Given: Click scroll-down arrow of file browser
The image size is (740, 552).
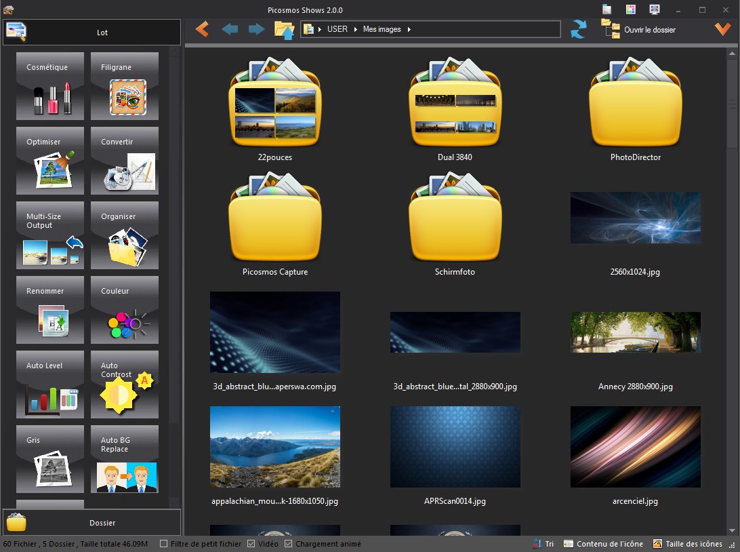Looking at the screenshot, I should [732, 530].
